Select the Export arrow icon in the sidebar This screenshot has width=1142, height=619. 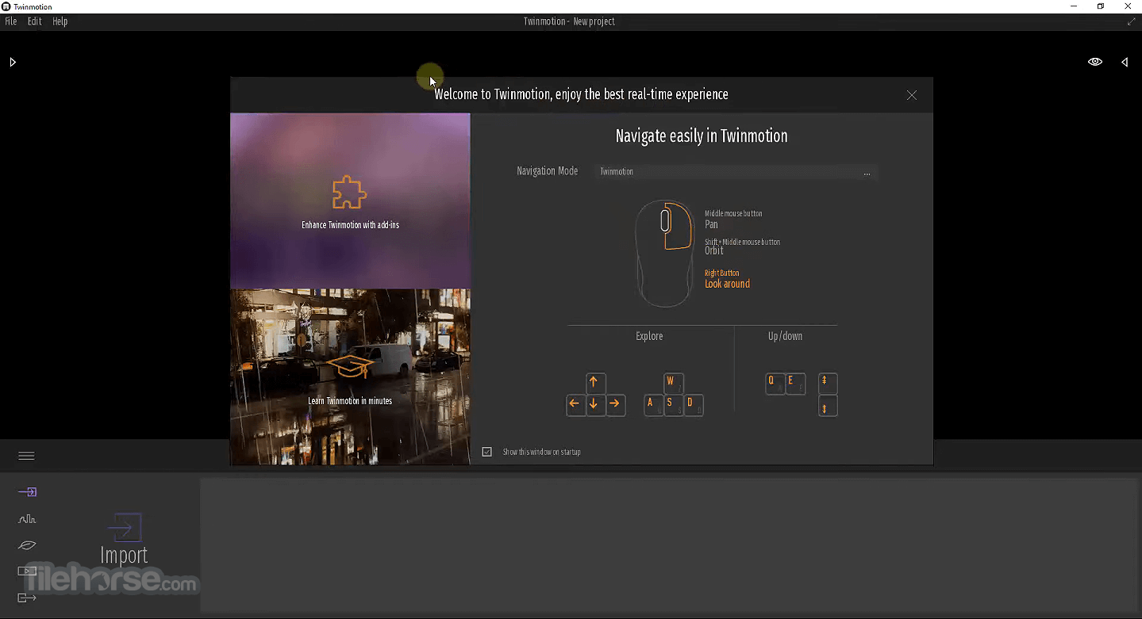[x=27, y=598]
